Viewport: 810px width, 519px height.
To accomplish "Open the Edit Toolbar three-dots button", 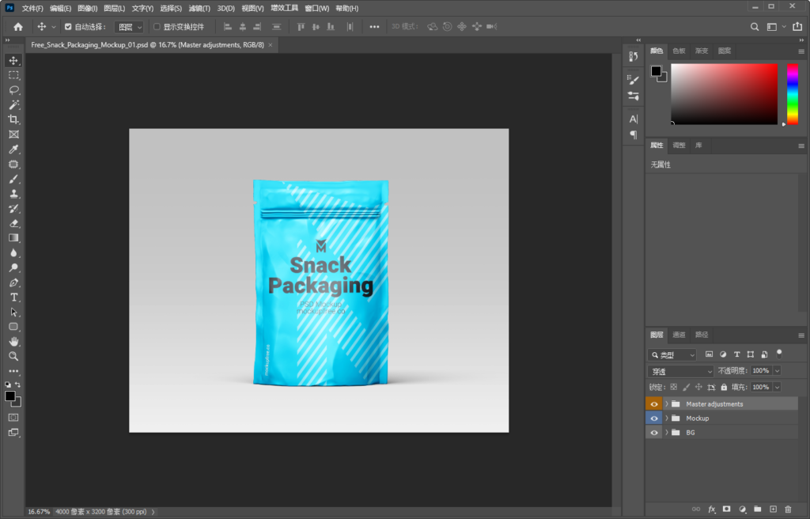I will (13, 371).
